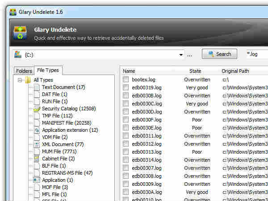This screenshot has width=268, height=201.
Task: Click the RUN File type icon
Action: [x=37, y=102]
